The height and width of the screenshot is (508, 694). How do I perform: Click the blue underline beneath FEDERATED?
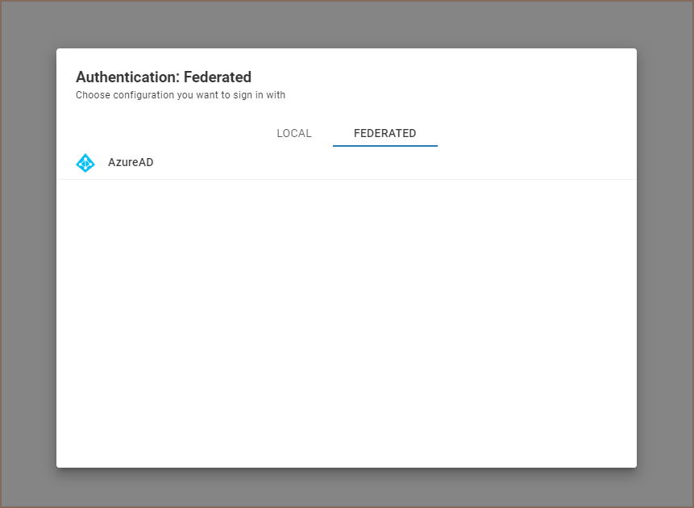point(384,146)
